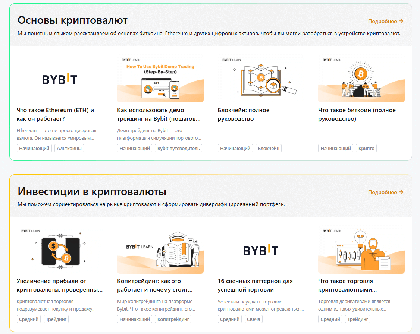Screen dimensions: 420x334
Task: Click the 'Свеча' tag
Action: click(253, 319)
